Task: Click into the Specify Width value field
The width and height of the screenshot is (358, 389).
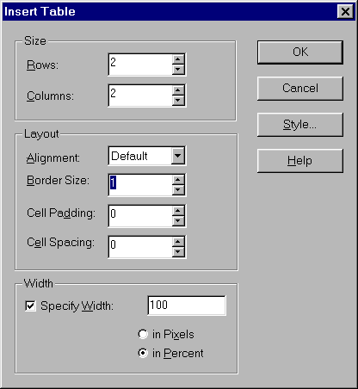Action: [187, 306]
